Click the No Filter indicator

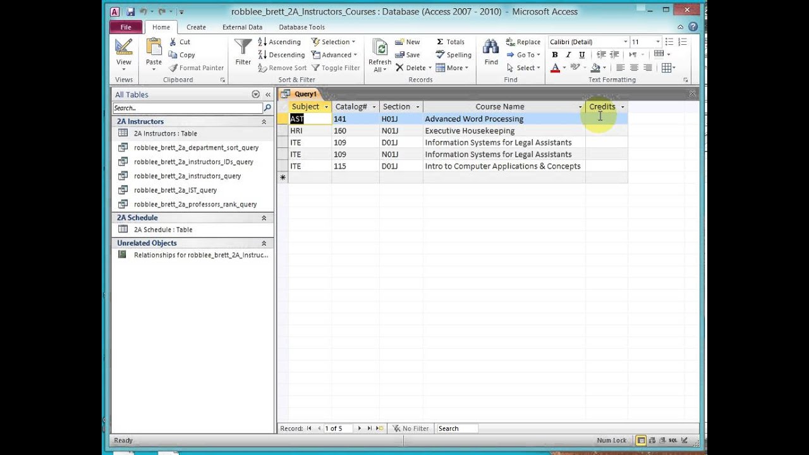pyautogui.click(x=410, y=428)
